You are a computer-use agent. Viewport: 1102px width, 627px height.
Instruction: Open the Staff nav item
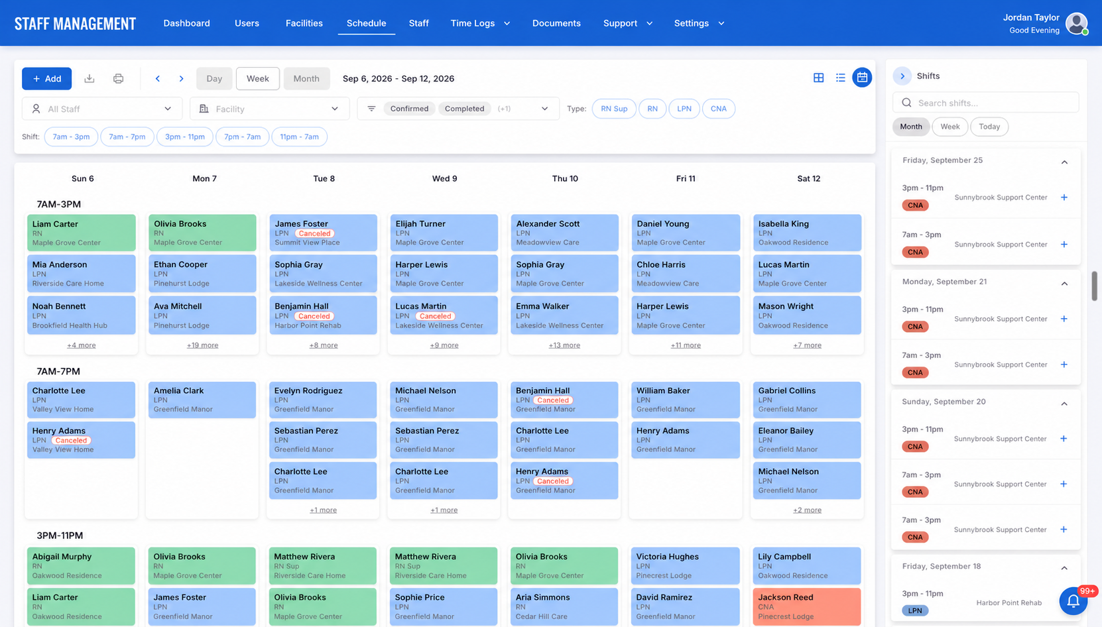pyautogui.click(x=418, y=23)
